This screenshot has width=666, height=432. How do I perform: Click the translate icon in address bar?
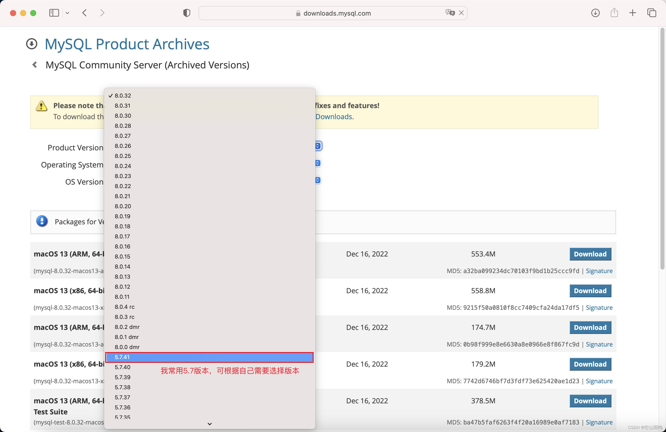point(450,13)
